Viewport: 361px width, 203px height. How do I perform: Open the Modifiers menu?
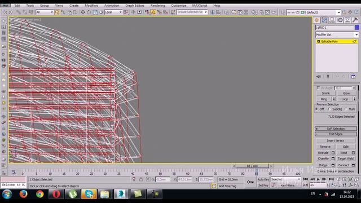[91, 5]
